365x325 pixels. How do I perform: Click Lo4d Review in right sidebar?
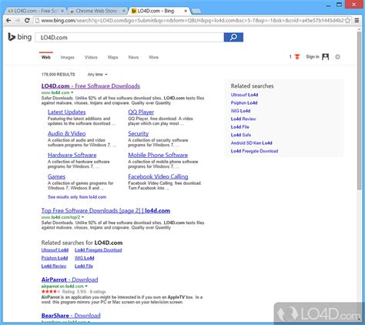[243, 119]
